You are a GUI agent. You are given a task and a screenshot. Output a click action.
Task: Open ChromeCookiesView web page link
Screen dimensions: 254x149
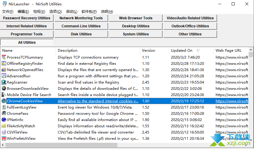pos(232,101)
